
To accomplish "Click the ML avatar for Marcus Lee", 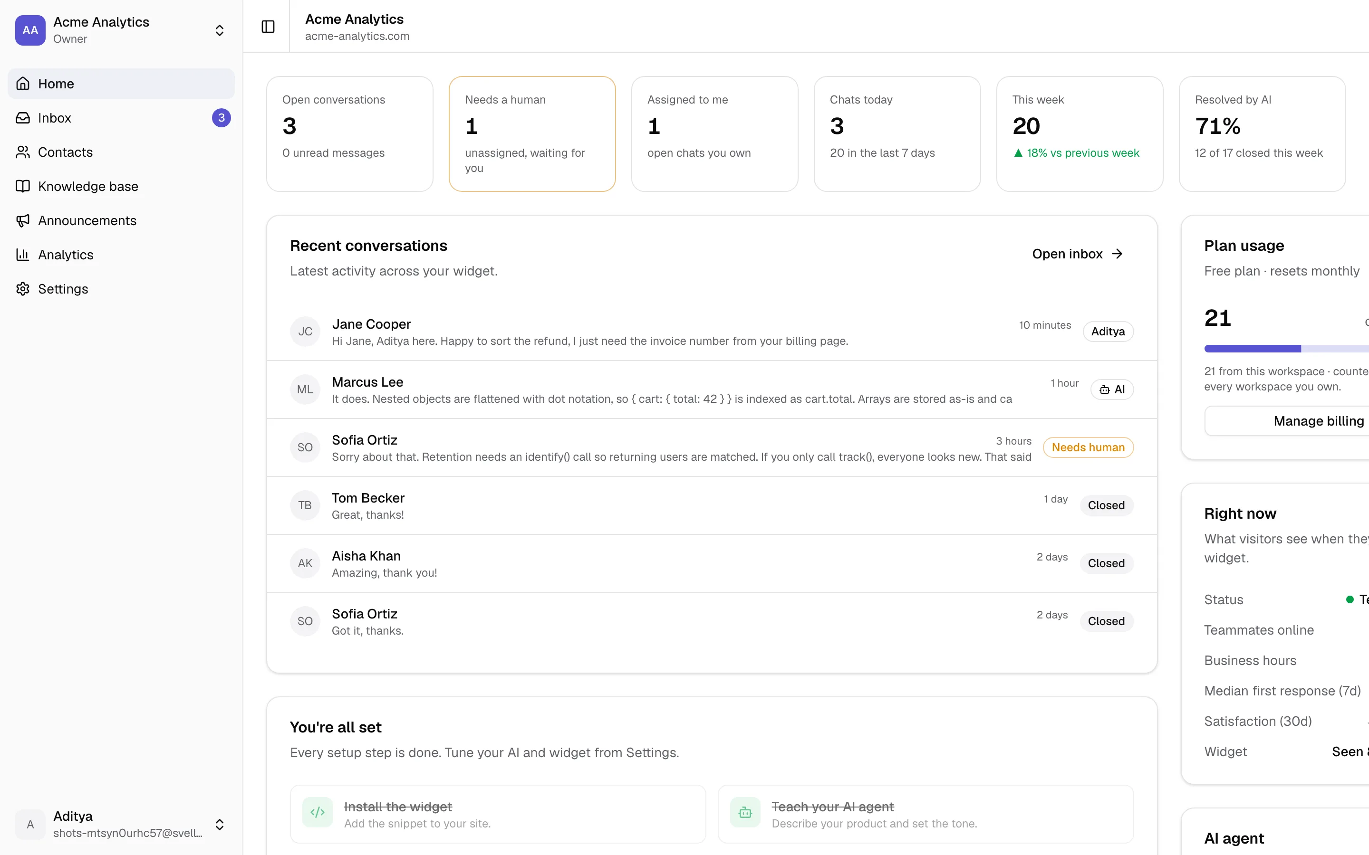I will [305, 389].
